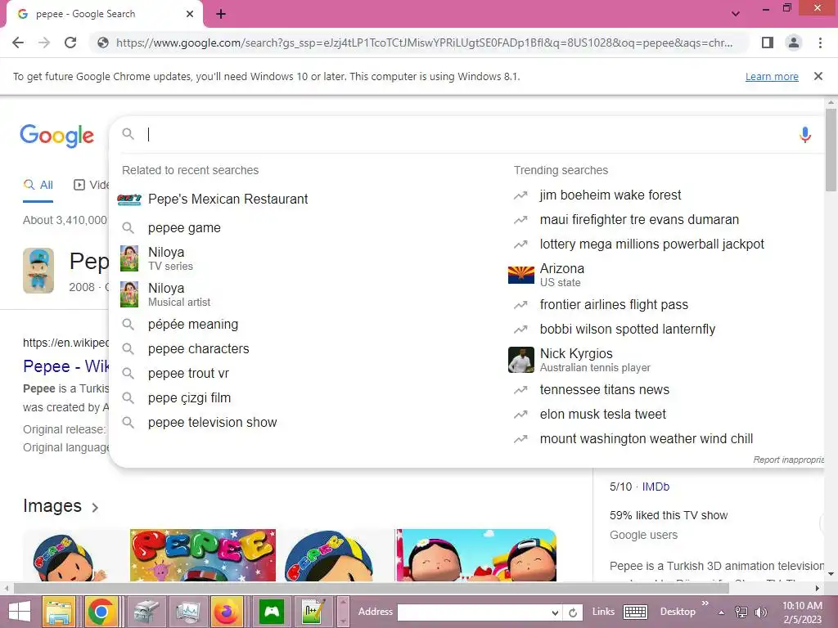Click the browser forward arrow

tap(44, 43)
